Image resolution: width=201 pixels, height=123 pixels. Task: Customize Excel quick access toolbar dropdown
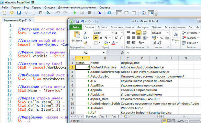pos(97,22)
